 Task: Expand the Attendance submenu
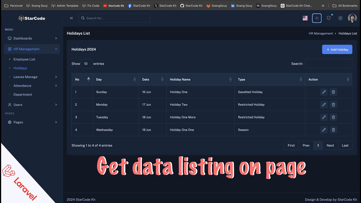pyautogui.click(x=56, y=86)
